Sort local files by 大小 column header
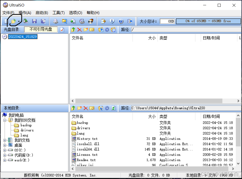 [145, 116]
